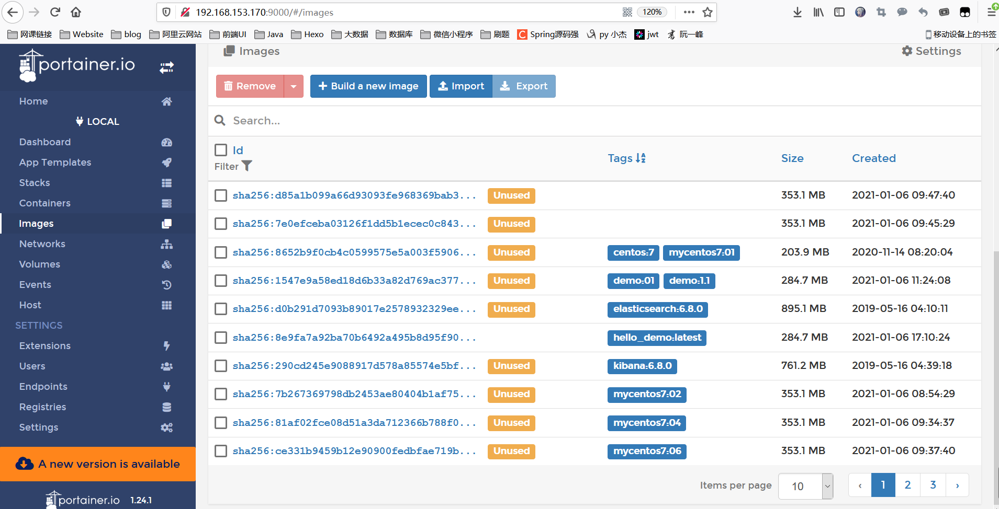Open the Java bookmarks folder
Image resolution: width=999 pixels, height=509 pixels.
pos(269,34)
